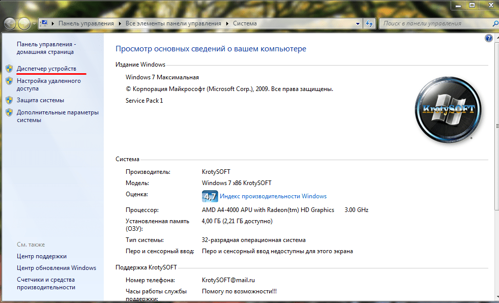Open Счетчики и средства производительности link
The image size is (499, 303).
click(46, 283)
